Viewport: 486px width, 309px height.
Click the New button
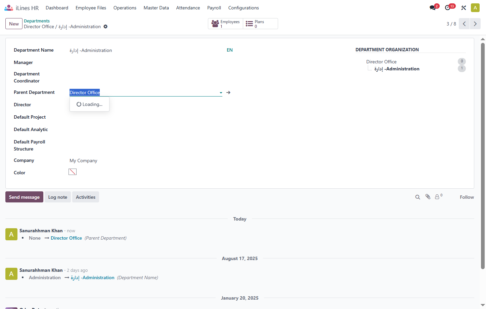14,24
